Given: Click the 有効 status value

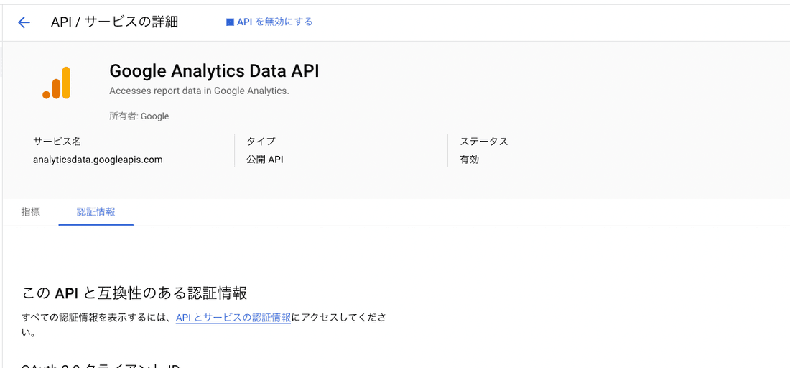Looking at the screenshot, I should coord(469,160).
